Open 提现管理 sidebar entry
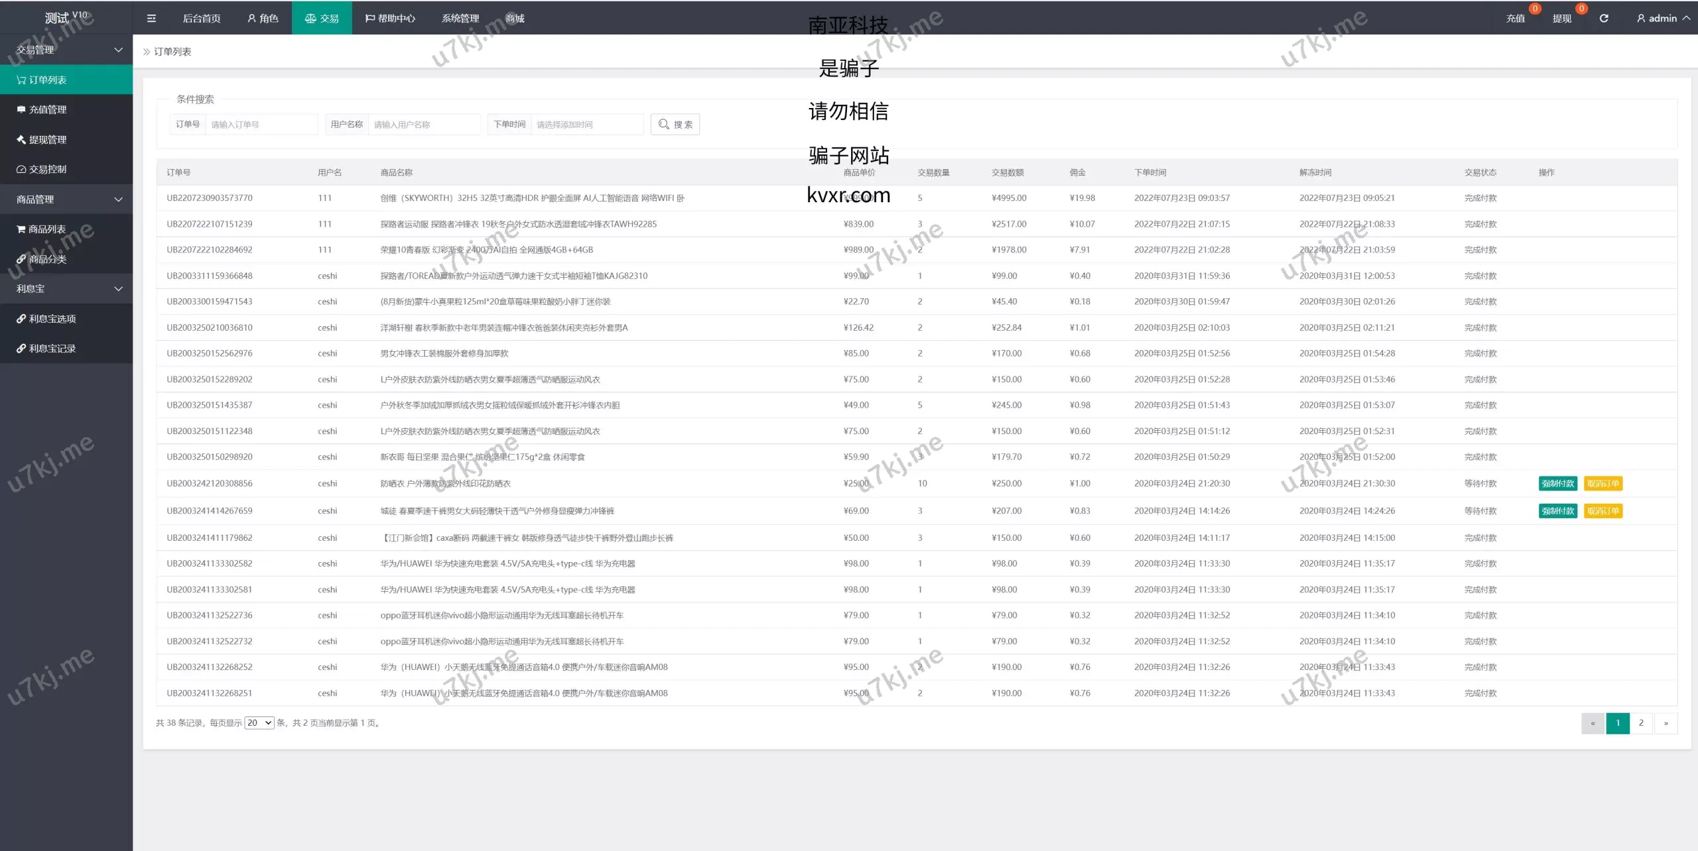The height and width of the screenshot is (851, 1698). coord(48,140)
